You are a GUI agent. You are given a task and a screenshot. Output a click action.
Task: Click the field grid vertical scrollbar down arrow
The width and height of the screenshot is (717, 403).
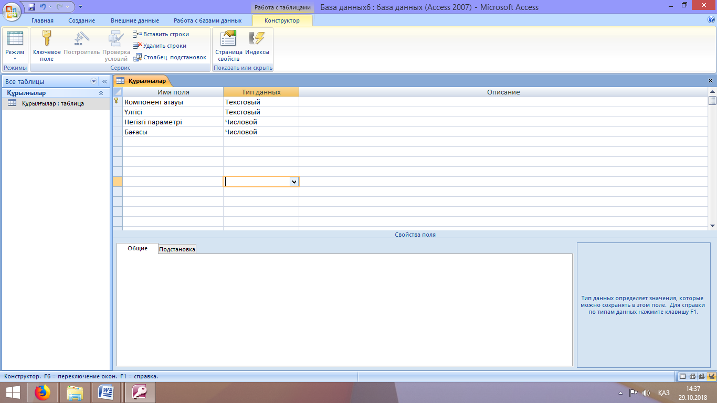pyautogui.click(x=712, y=226)
